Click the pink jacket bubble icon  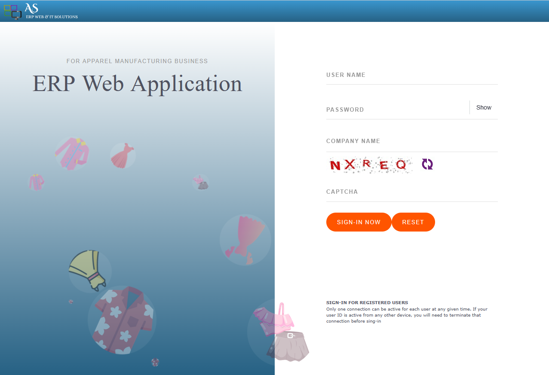(x=72, y=153)
